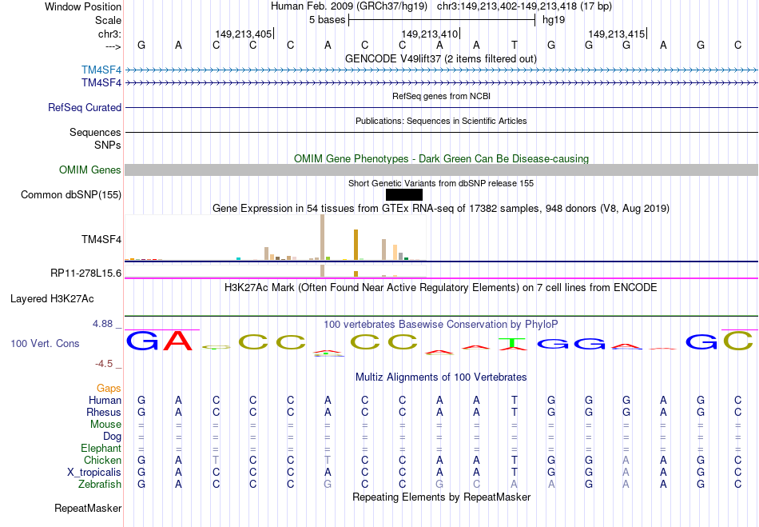Click the Window Position label
The width and height of the screenshot is (759, 527).
[83, 6]
